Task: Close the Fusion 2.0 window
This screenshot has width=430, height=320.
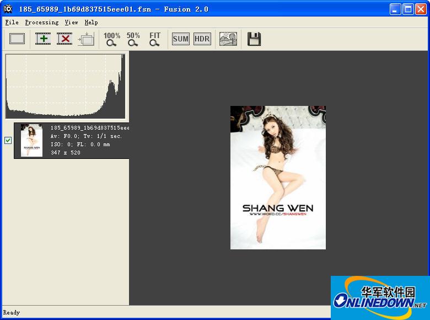Action: pos(421,9)
